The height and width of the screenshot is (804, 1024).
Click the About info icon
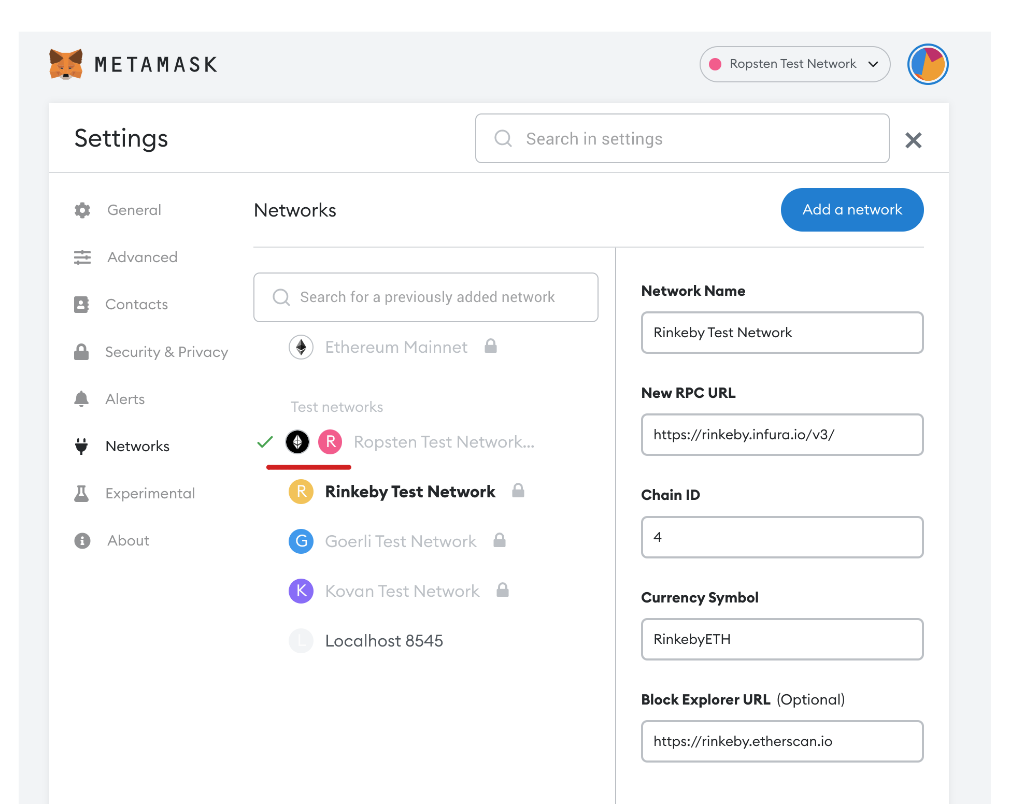coord(82,540)
